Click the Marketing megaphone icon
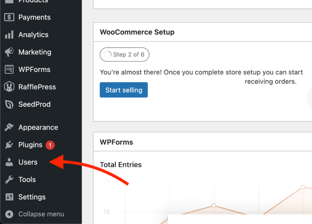Image resolution: width=312 pixels, height=224 pixels. click(9, 52)
